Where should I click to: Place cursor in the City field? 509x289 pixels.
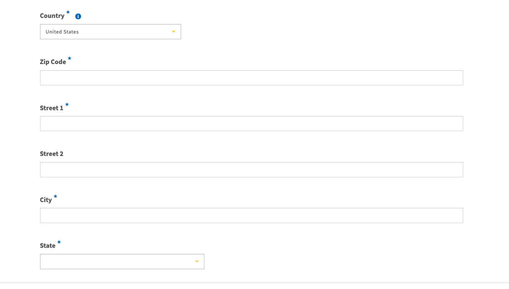pos(251,215)
